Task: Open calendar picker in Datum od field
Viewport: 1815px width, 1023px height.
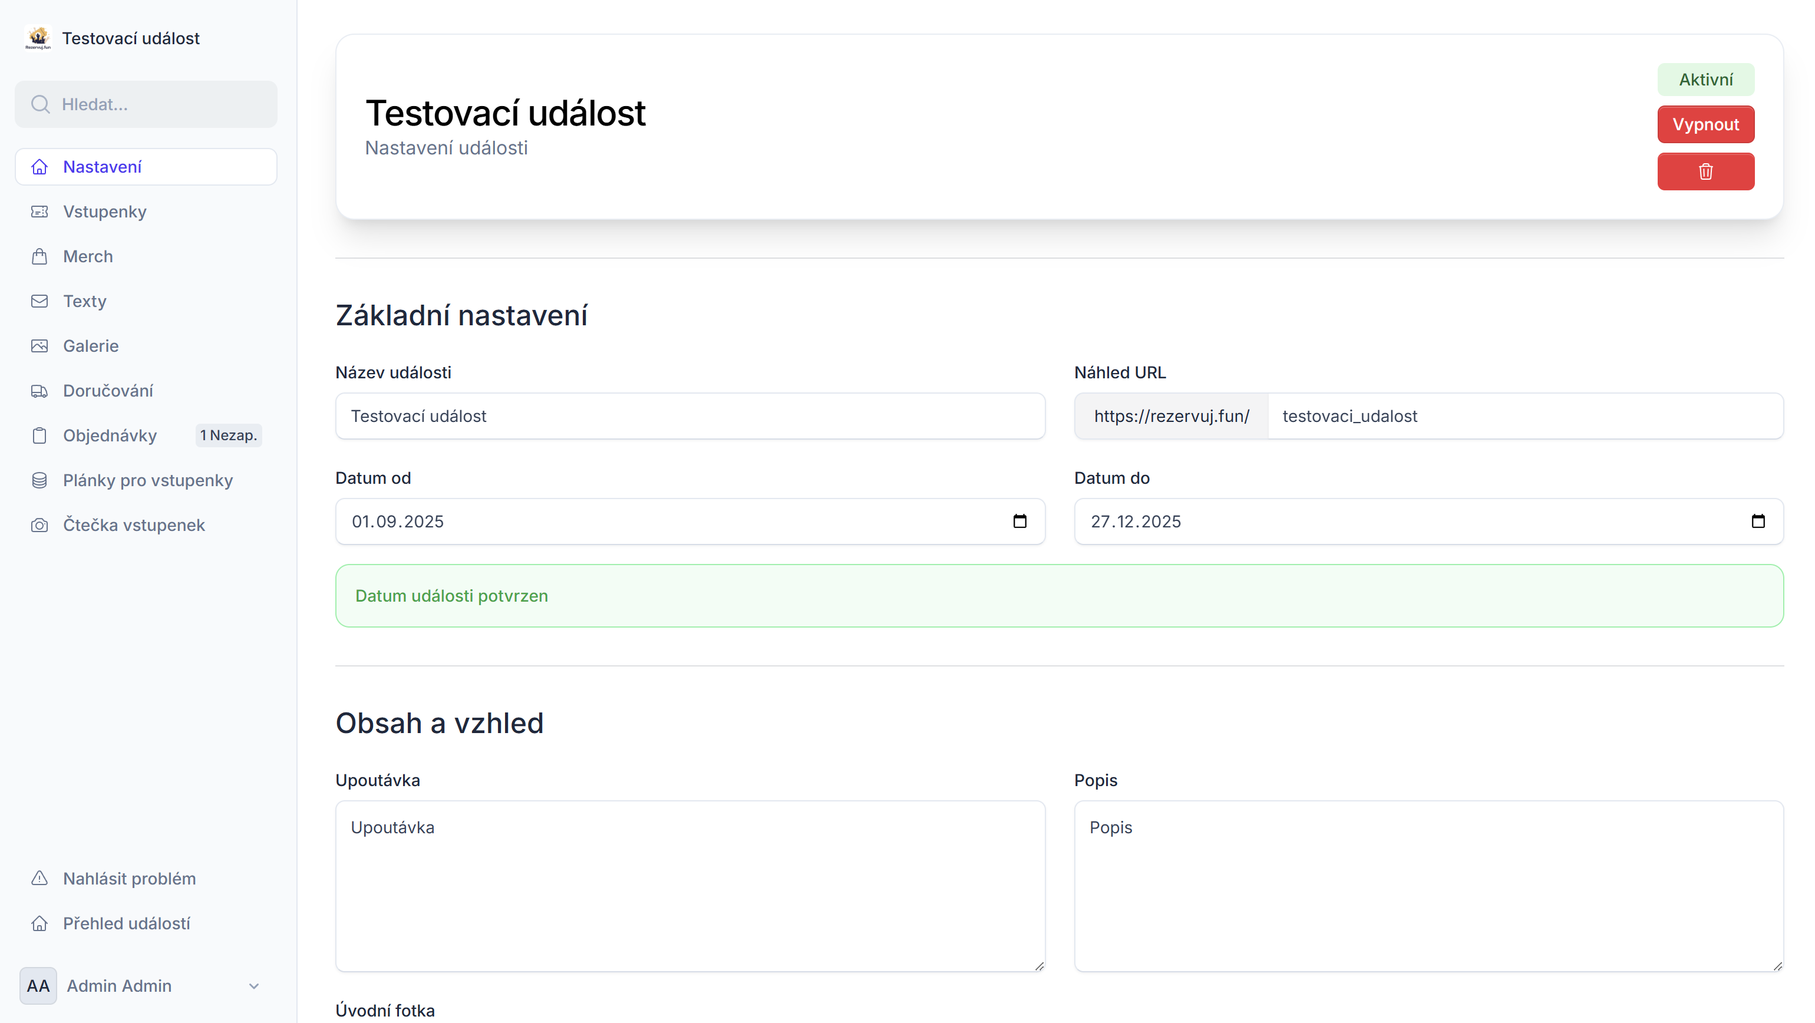Action: click(1019, 522)
